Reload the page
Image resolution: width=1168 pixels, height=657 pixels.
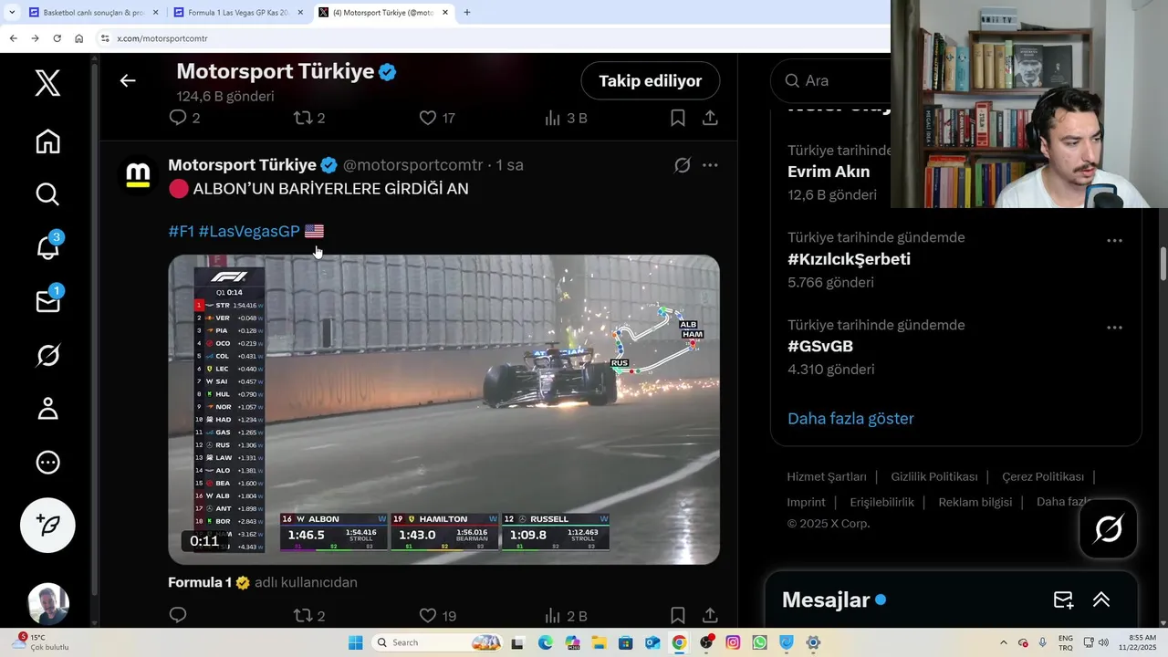pos(57,38)
